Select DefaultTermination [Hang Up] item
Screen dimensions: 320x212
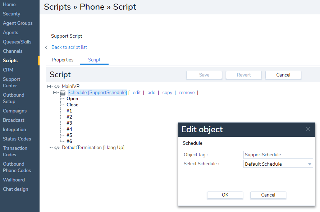93,148
